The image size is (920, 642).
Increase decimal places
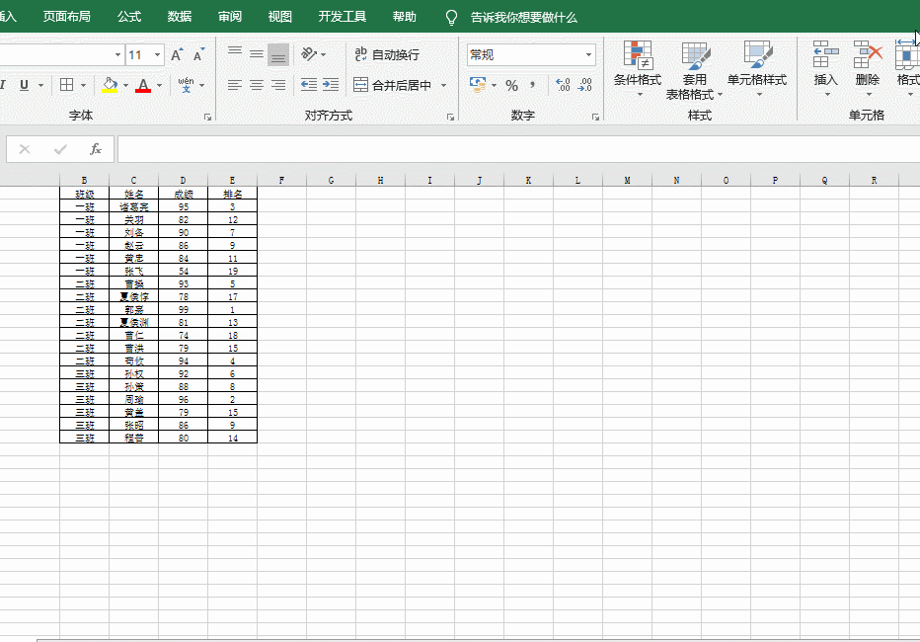tap(564, 85)
